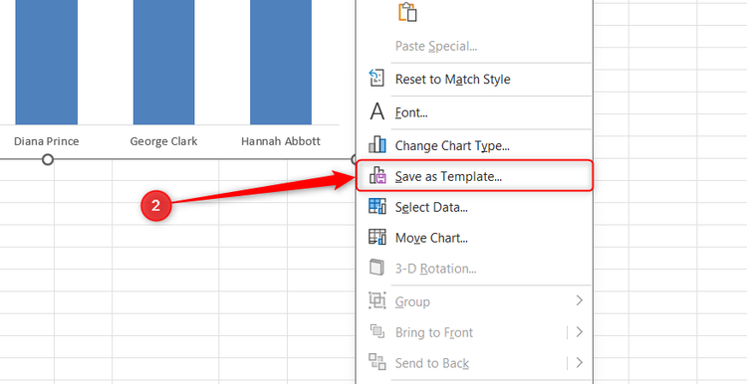Click the Font letter A icon
Screen dimensions: 747x384
(x=376, y=111)
